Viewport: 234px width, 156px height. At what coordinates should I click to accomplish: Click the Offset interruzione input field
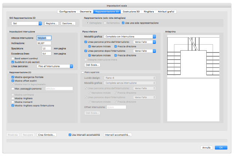[x=116, y=107]
